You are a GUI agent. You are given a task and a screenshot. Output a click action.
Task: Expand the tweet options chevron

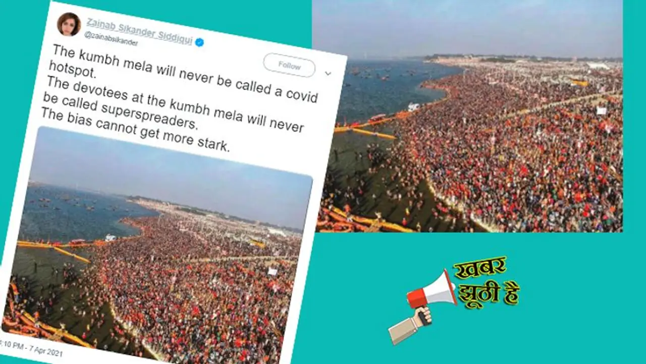tap(328, 74)
